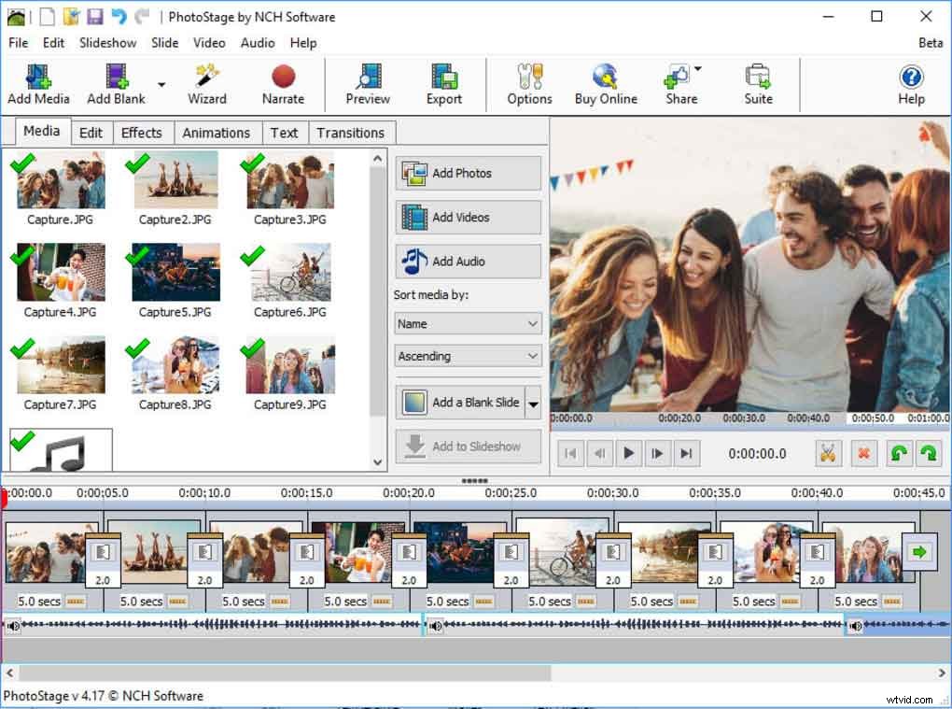Click the Add to Slideshow button
Viewport: 952px width, 709px height.
[x=467, y=447]
